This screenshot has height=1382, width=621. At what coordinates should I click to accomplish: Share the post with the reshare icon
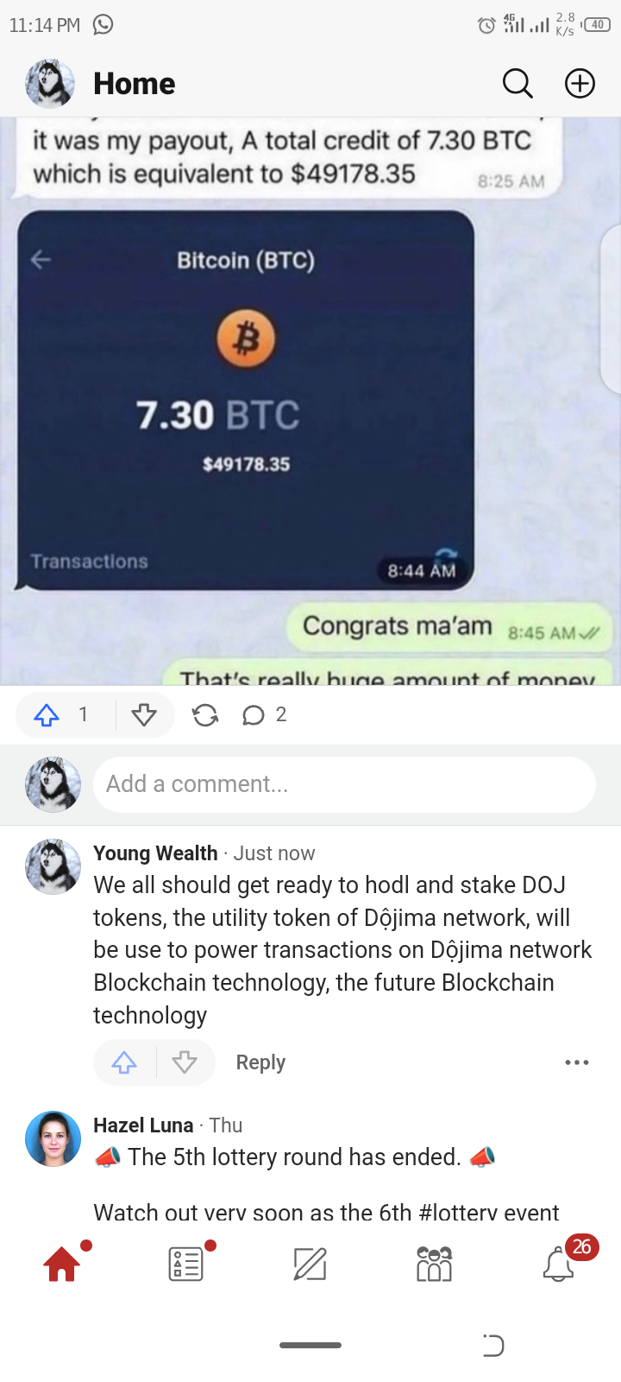tap(205, 715)
